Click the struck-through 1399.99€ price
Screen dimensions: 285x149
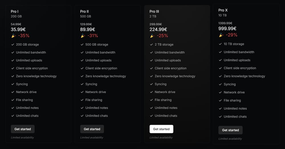coord(225,23)
